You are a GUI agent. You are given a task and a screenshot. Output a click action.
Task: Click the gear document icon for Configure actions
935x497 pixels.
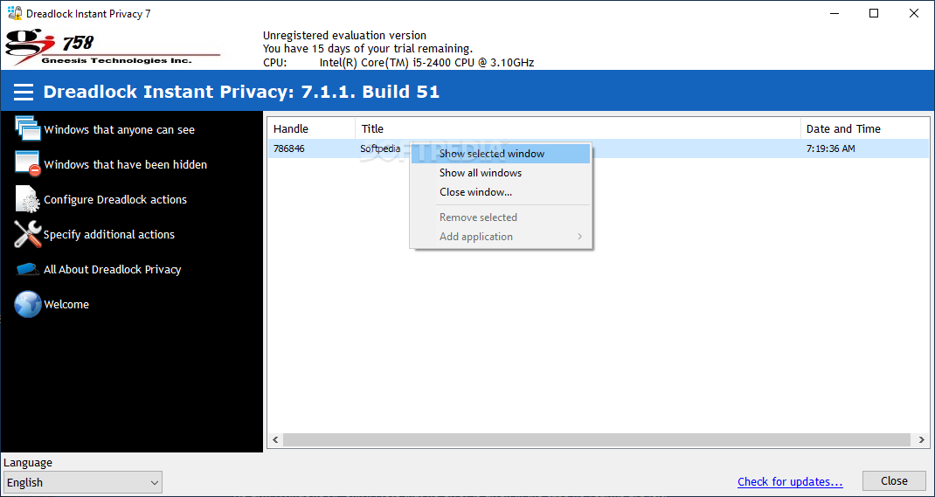pos(27,199)
